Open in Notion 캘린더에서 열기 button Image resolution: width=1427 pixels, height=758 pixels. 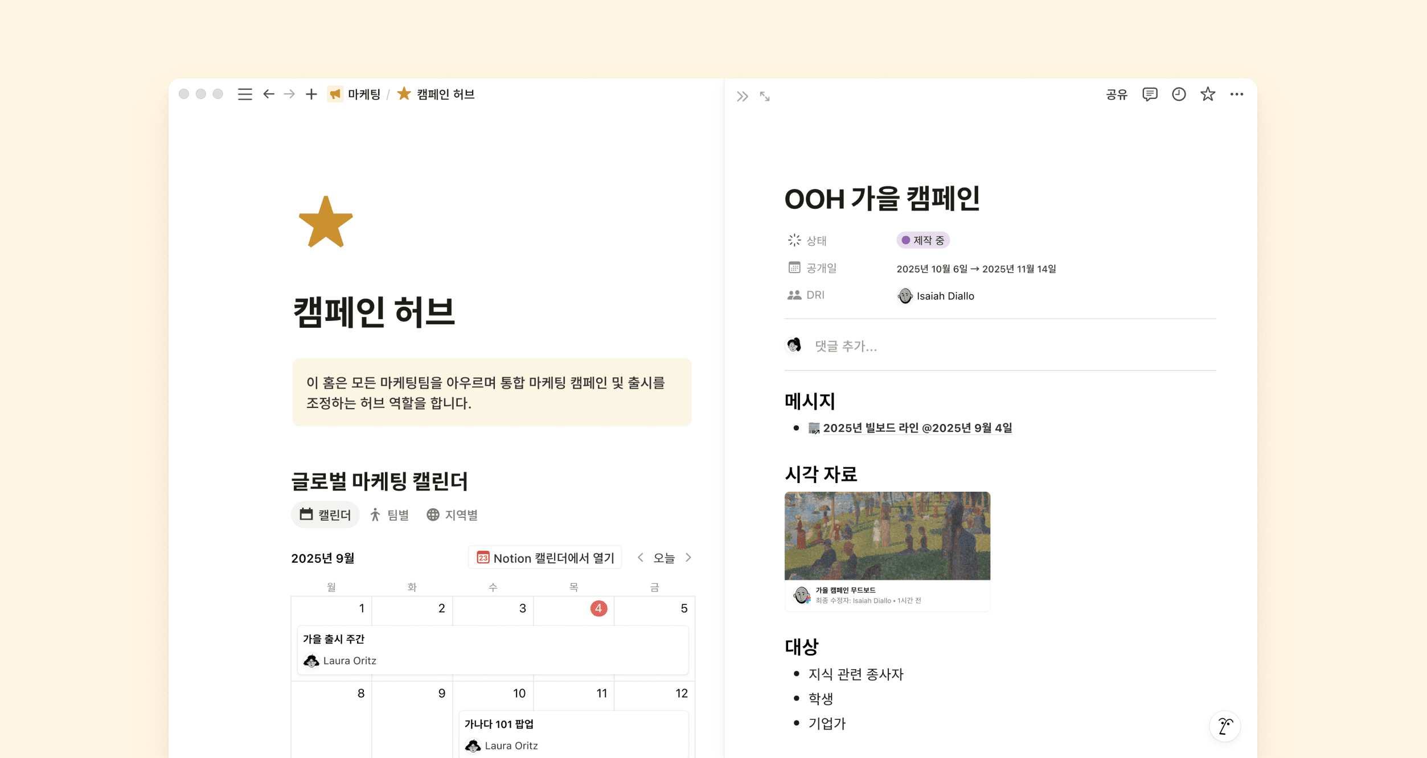tap(545, 558)
